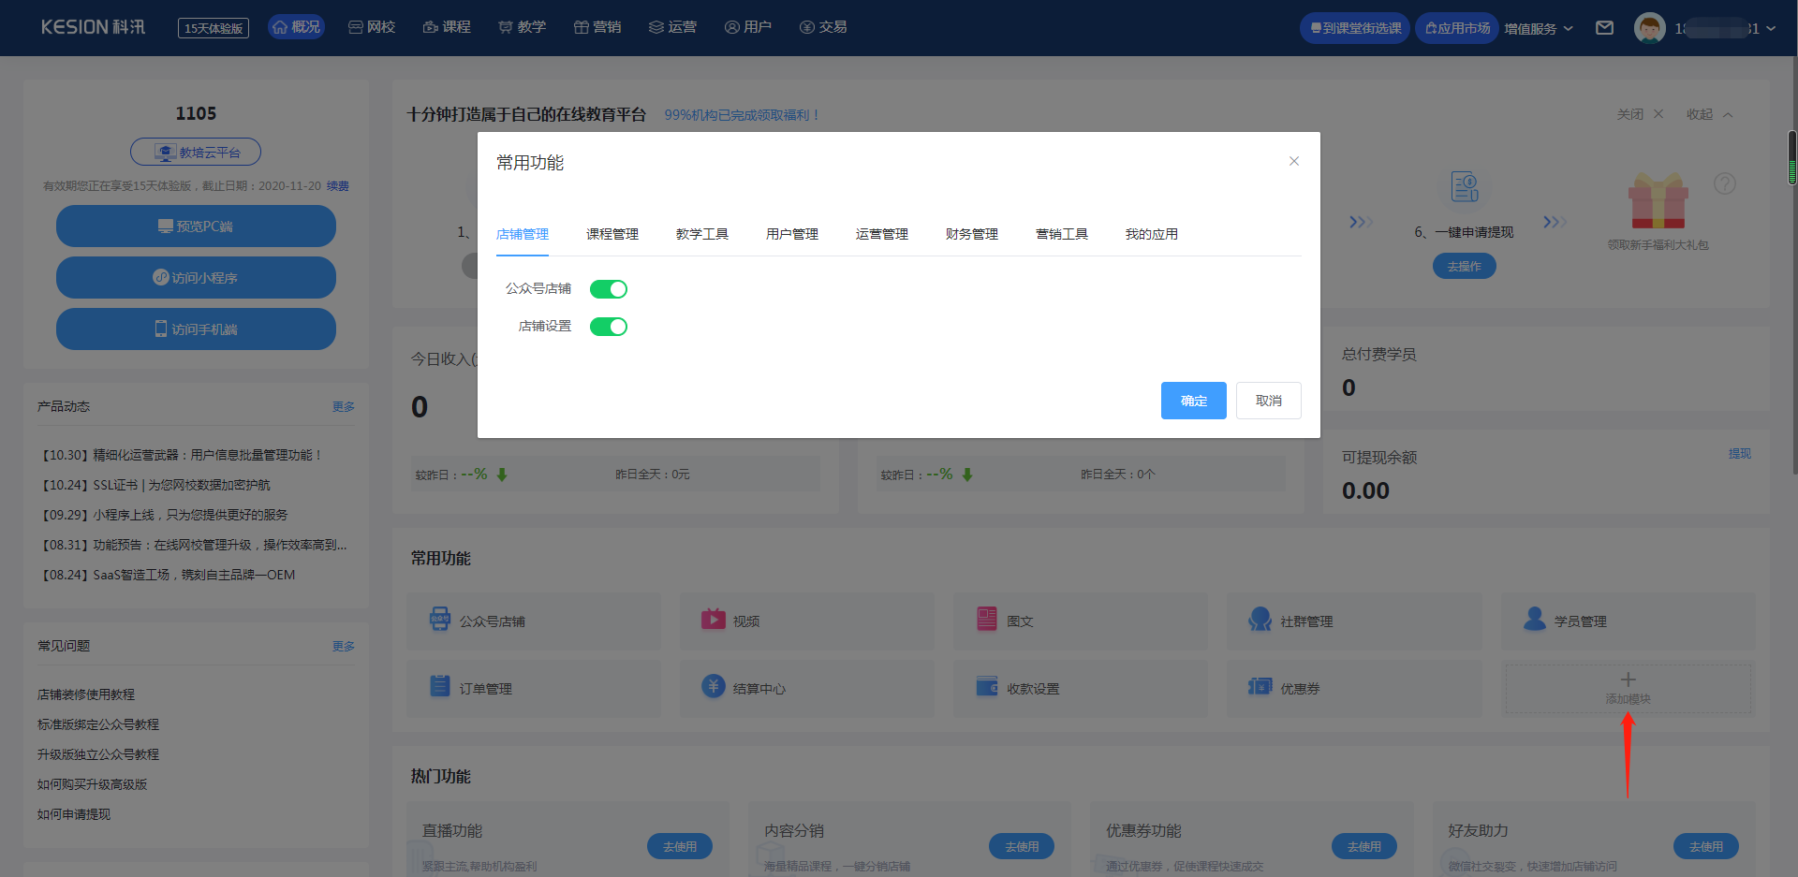Viewport: 1798px width, 877px height.
Task: Click 提现 link beside 可提现余额
Action: (x=1740, y=454)
